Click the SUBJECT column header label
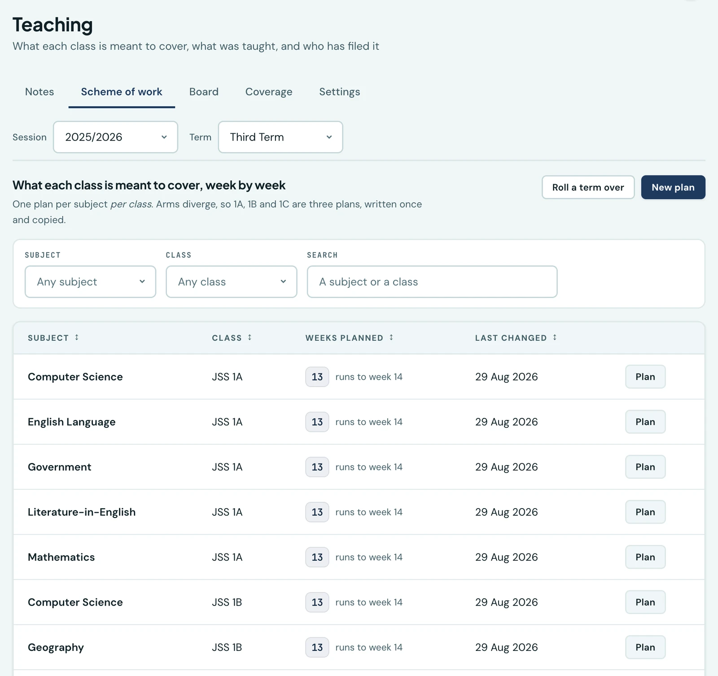Image resolution: width=718 pixels, height=676 pixels. click(48, 338)
